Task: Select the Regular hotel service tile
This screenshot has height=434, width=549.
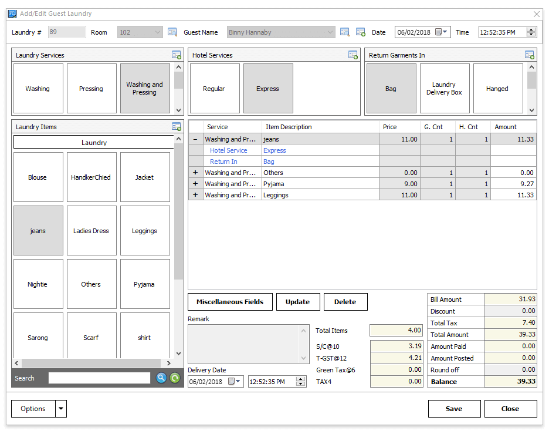Action: click(215, 88)
